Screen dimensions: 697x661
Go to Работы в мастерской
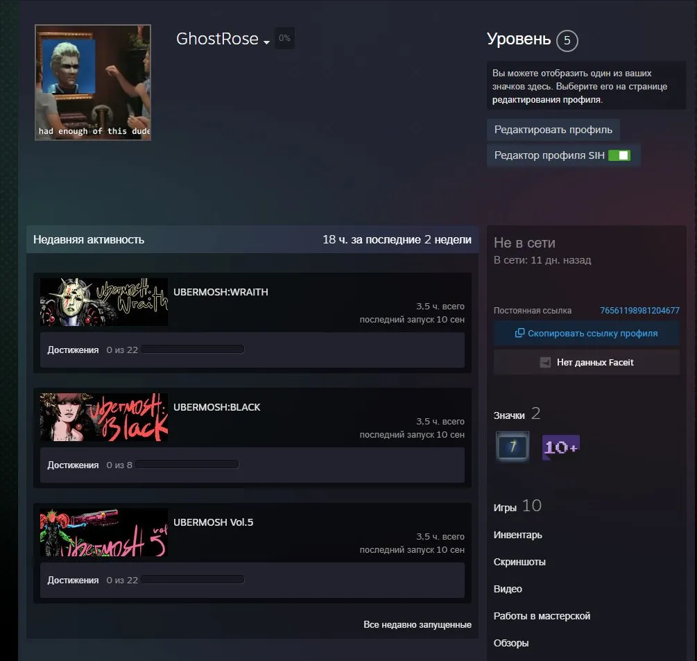click(542, 616)
